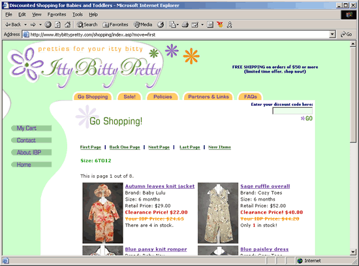Open the Media toolbar button

143,25
